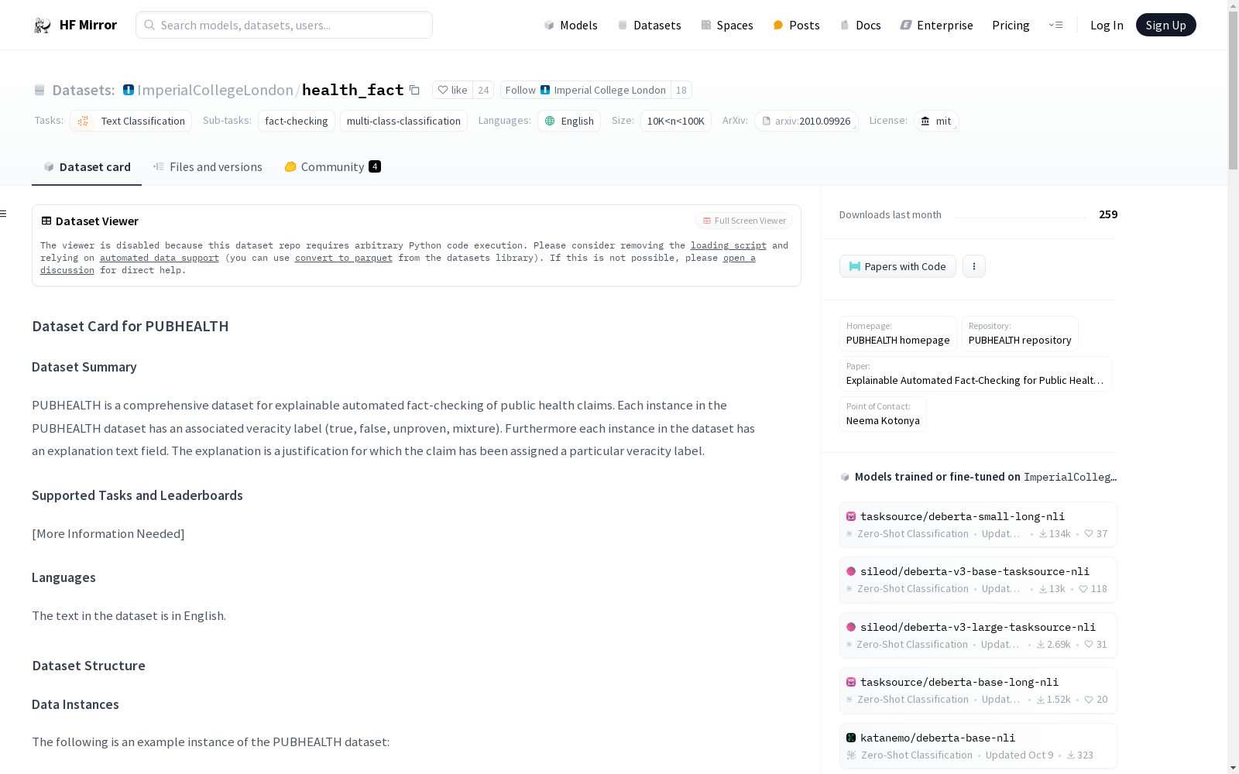Click the Imperial College London avatar before the dataset name

[x=129, y=90]
